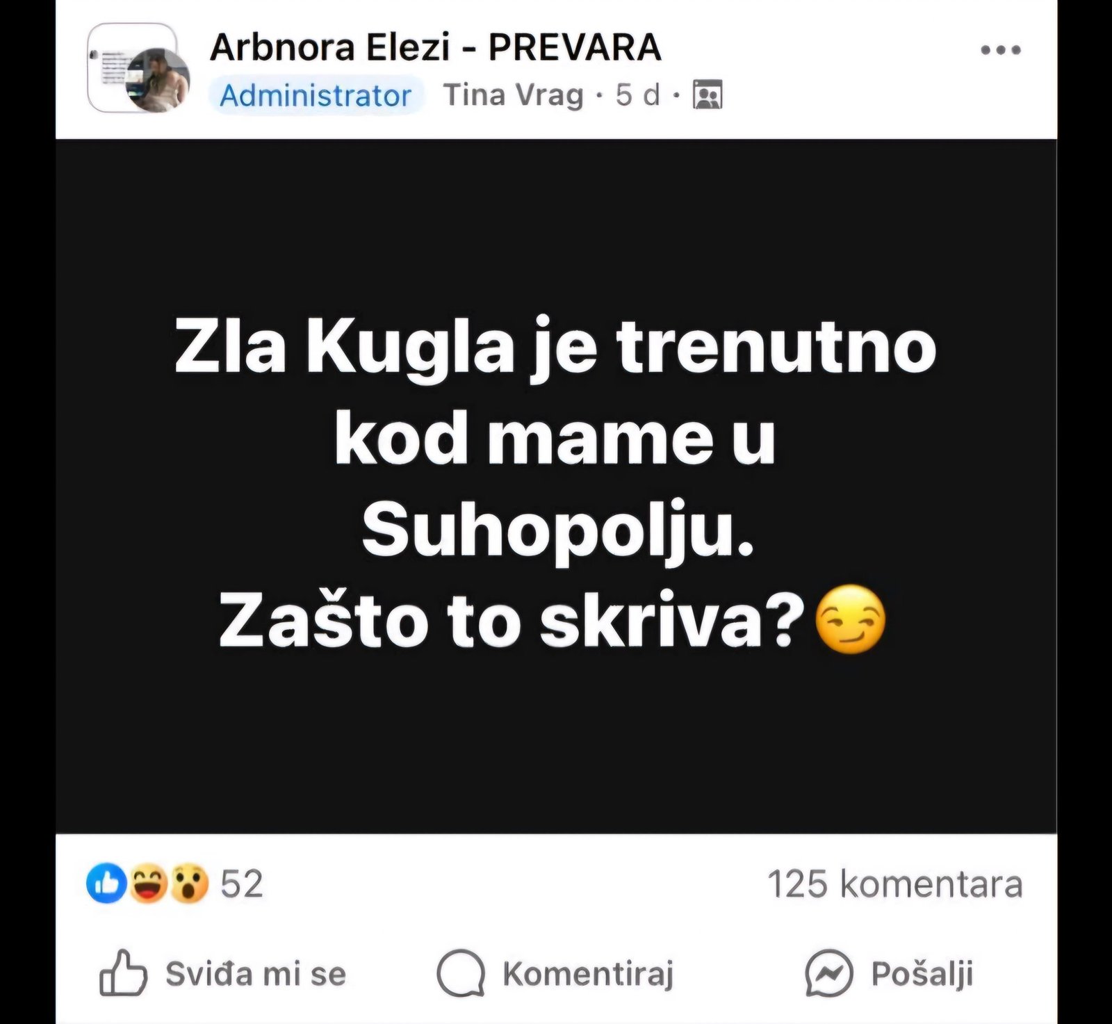Viewport: 1112px width, 1024px height.
Task: Click the laughing haha reaction icon
Action: pos(147,884)
